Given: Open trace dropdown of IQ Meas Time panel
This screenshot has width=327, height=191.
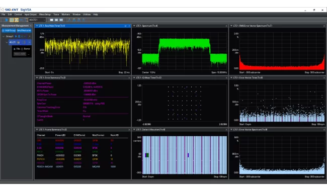Looking at the screenshot, I should pos(134,78).
